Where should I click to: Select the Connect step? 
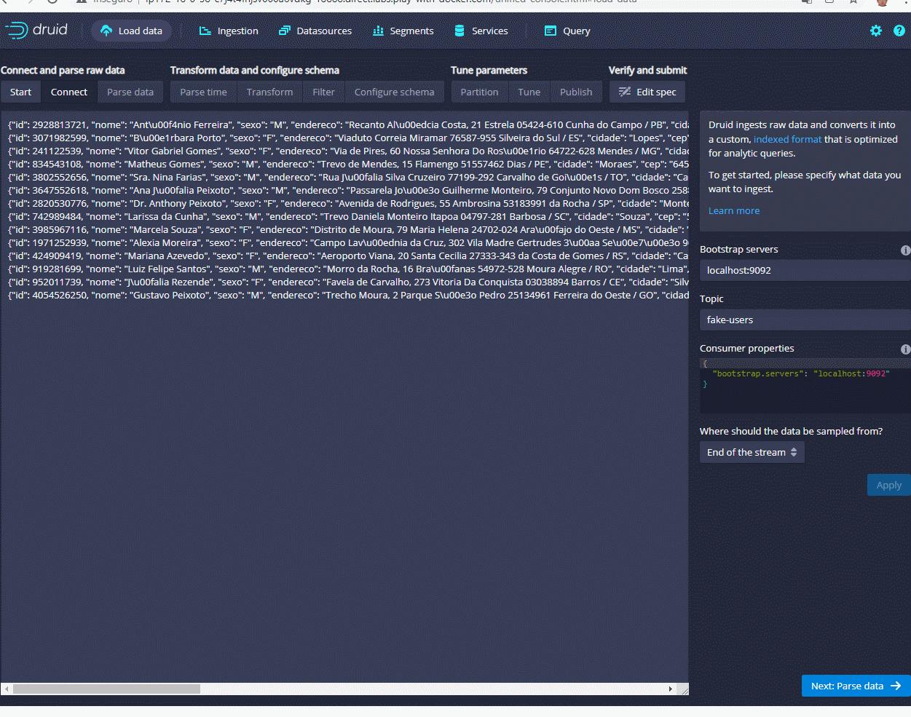pyautogui.click(x=68, y=92)
